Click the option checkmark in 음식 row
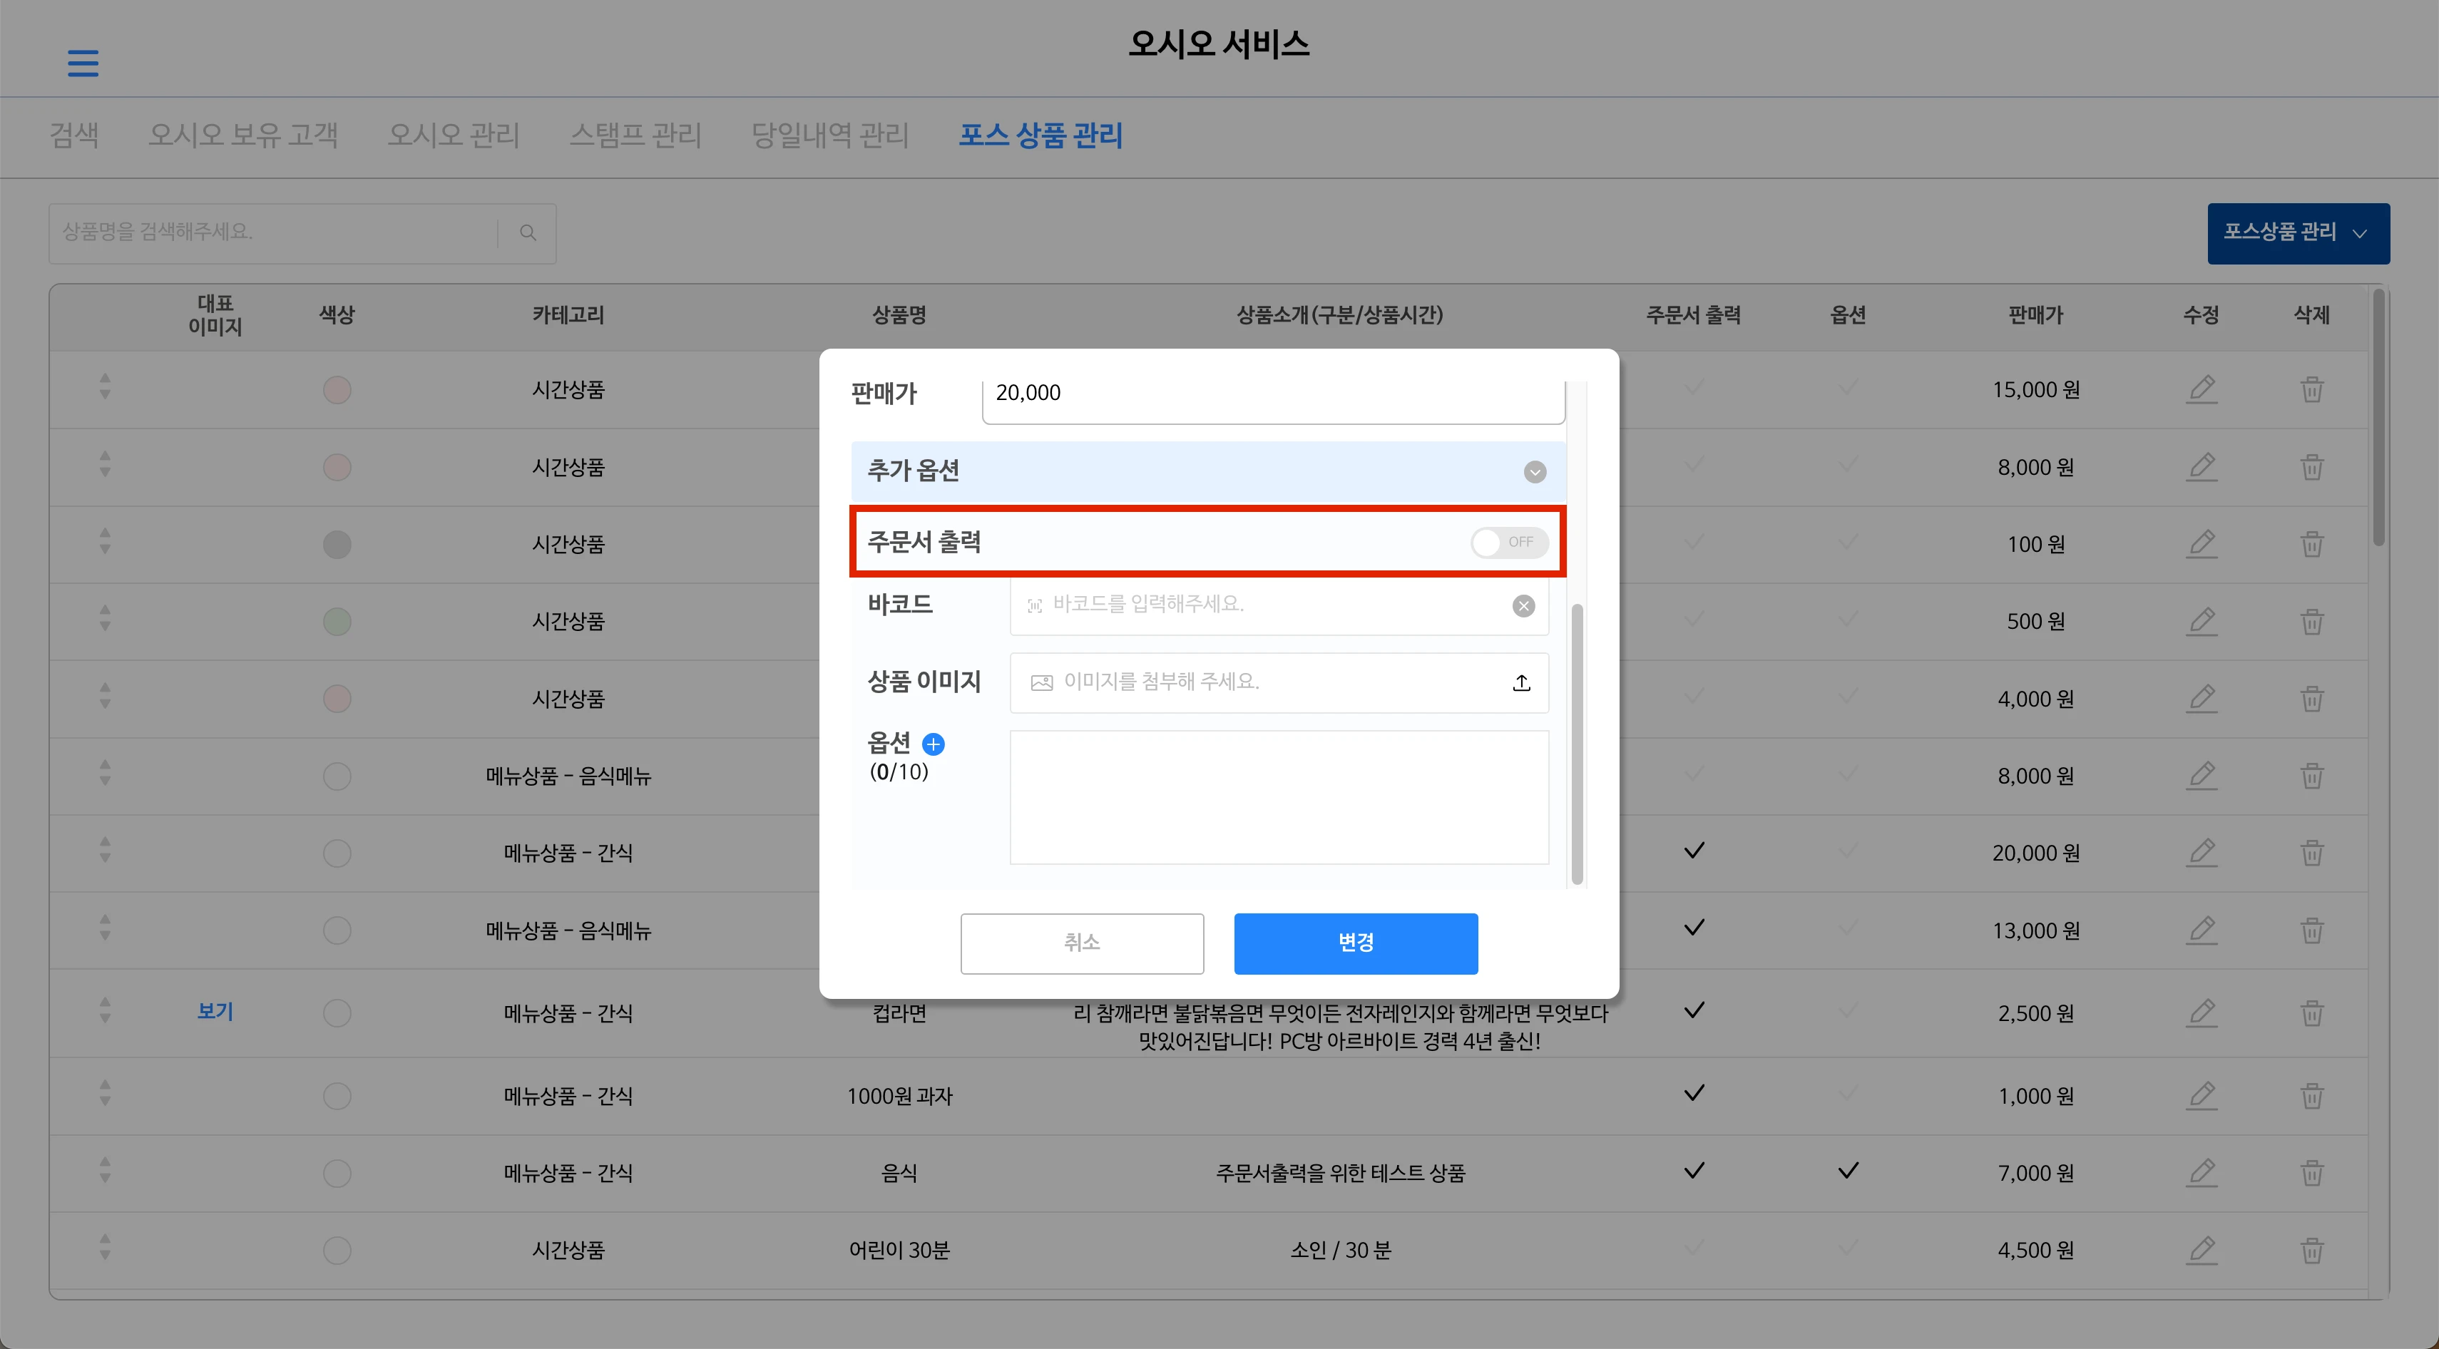The height and width of the screenshot is (1349, 2439). coord(1847,1171)
